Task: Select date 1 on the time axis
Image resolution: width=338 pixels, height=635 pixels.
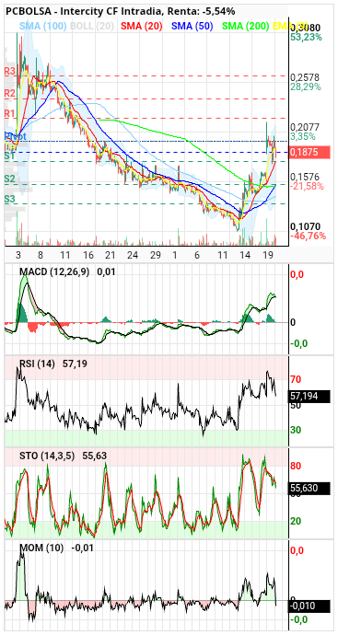Action: coord(175,256)
